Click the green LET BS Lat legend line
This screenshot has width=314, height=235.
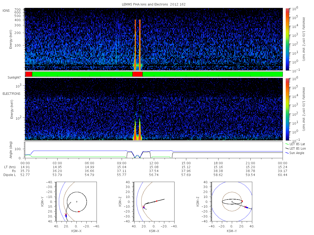(x=287, y=144)
